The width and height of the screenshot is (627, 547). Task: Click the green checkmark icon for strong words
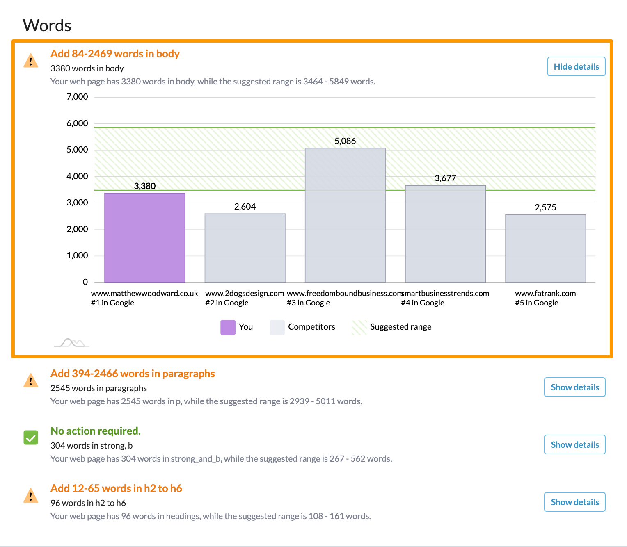point(31,438)
